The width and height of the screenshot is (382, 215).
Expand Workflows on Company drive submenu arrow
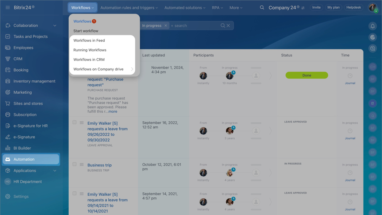click(x=132, y=69)
